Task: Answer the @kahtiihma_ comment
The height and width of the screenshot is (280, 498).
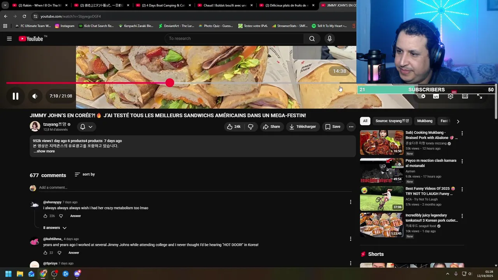Action: click(x=74, y=253)
